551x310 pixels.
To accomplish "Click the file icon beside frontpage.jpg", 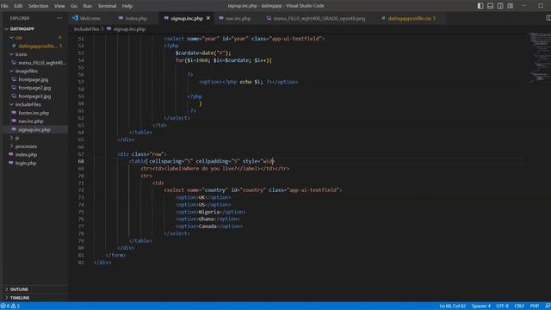I will tap(14, 79).
